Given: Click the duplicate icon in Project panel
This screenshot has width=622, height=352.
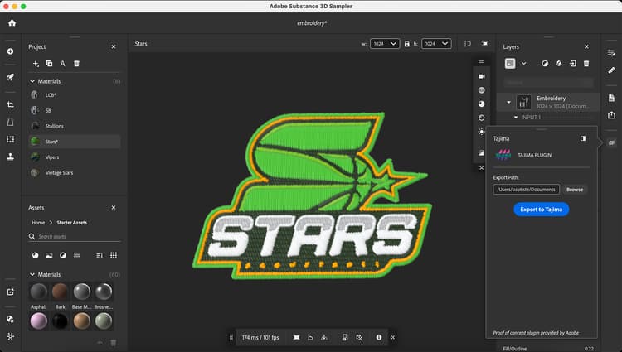Looking at the screenshot, I should 49,64.
